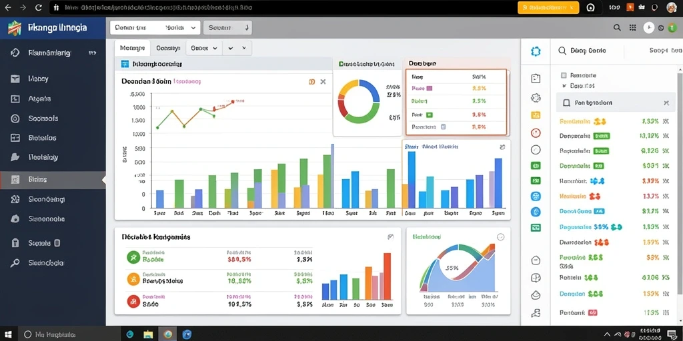This screenshot has height=341, width=683.
Task: Toggle the checked item below the empty checkbox
Action: click(564, 86)
